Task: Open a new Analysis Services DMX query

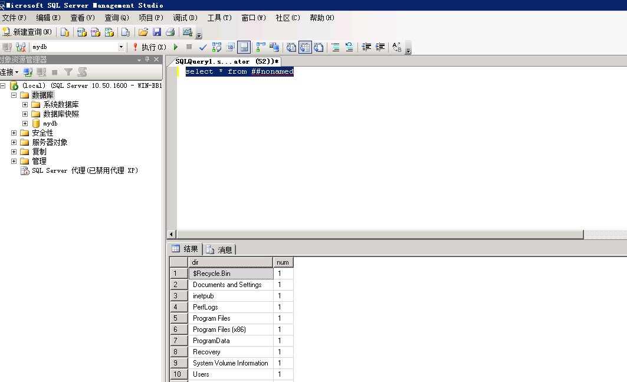Action: click(x=95, y=32)
